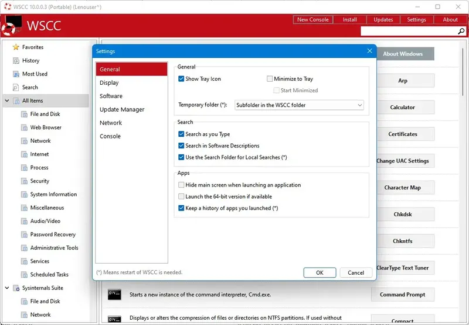This screenshot has width=469, height=325.
Task: Click the Chkdsk launch button
Action: (x=406, y=215)
